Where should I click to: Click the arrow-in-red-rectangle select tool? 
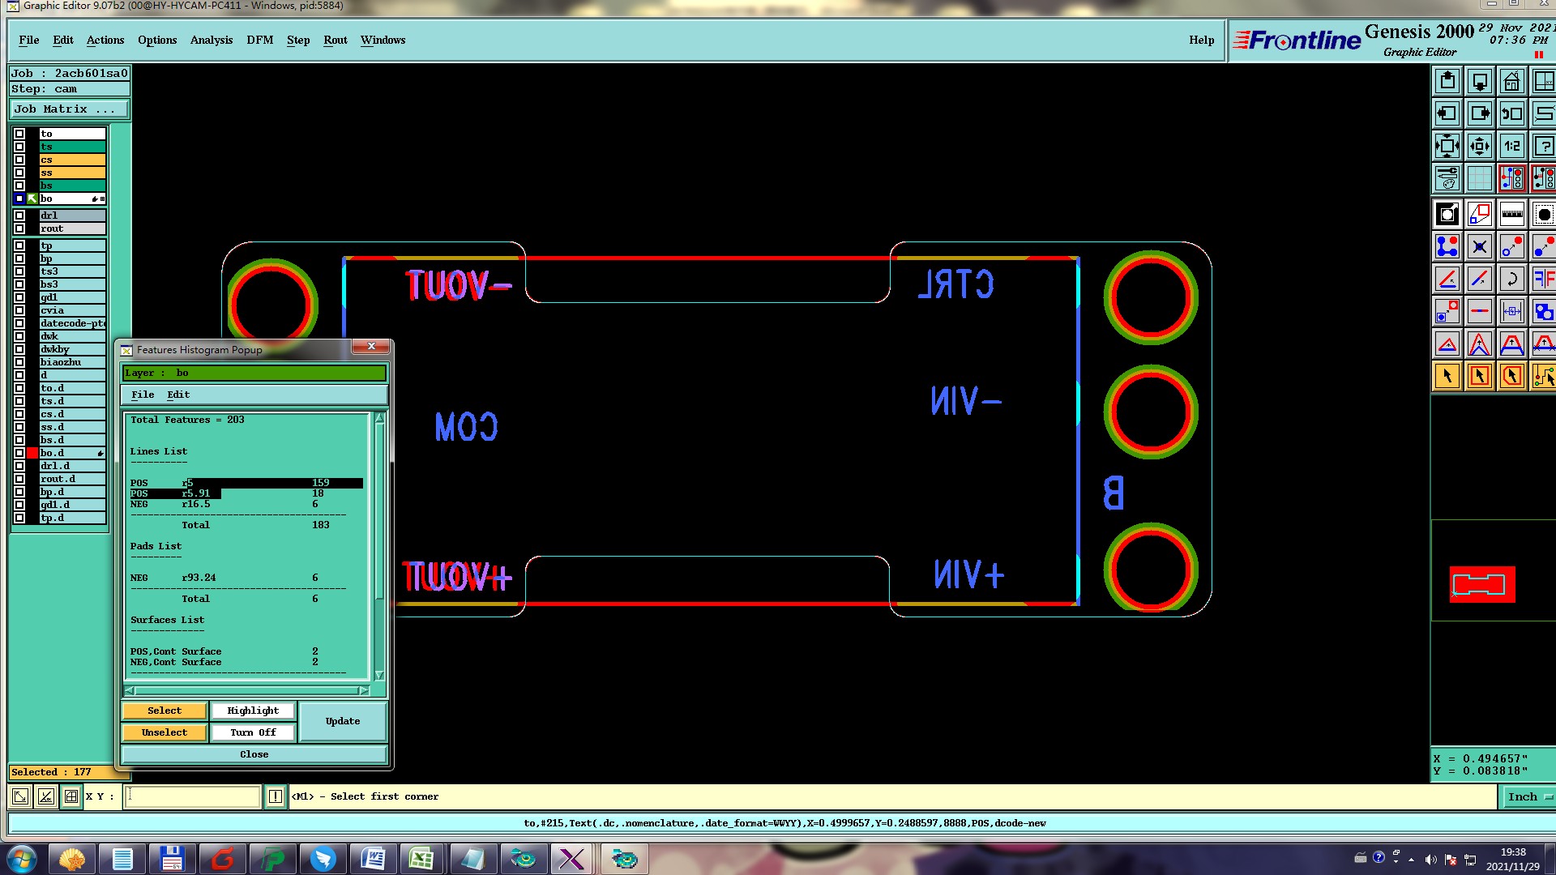pyautogui.click(x=1480, y=377)
